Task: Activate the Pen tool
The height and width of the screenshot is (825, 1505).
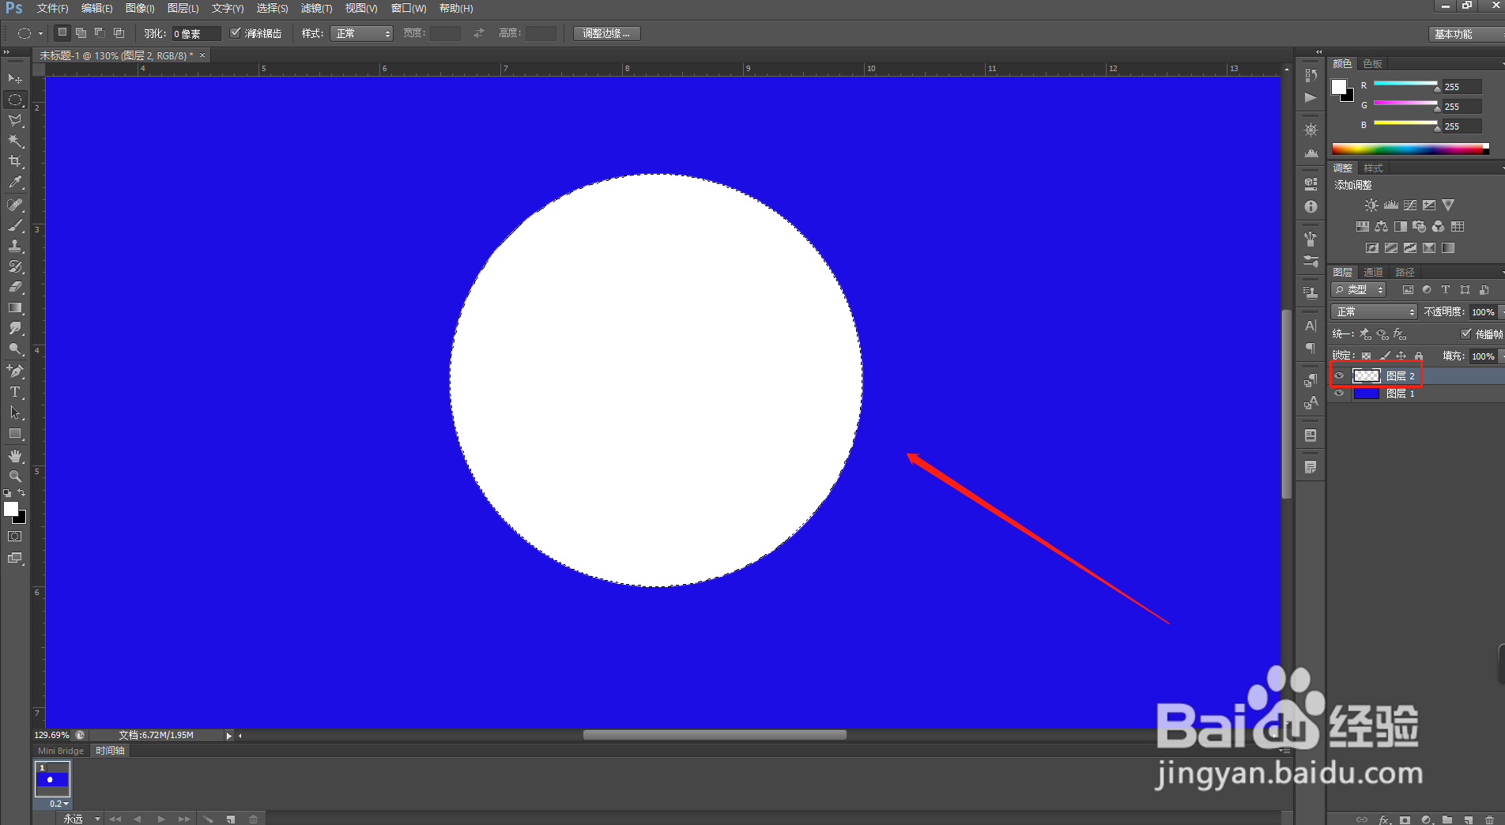Action: tap(15, 371)
